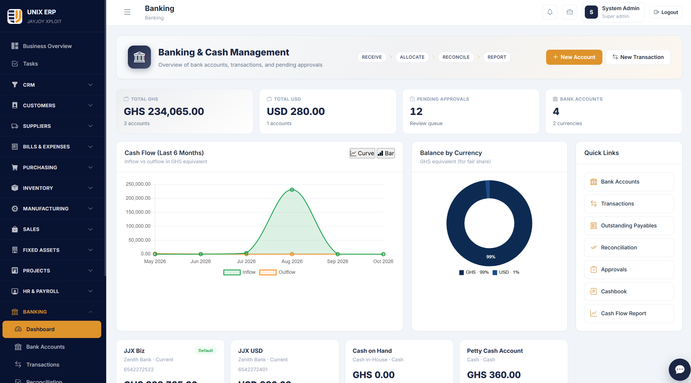Click the Reconciliation checkmark icon in Quick Links
691x383 pixels.
coord(594,247)
